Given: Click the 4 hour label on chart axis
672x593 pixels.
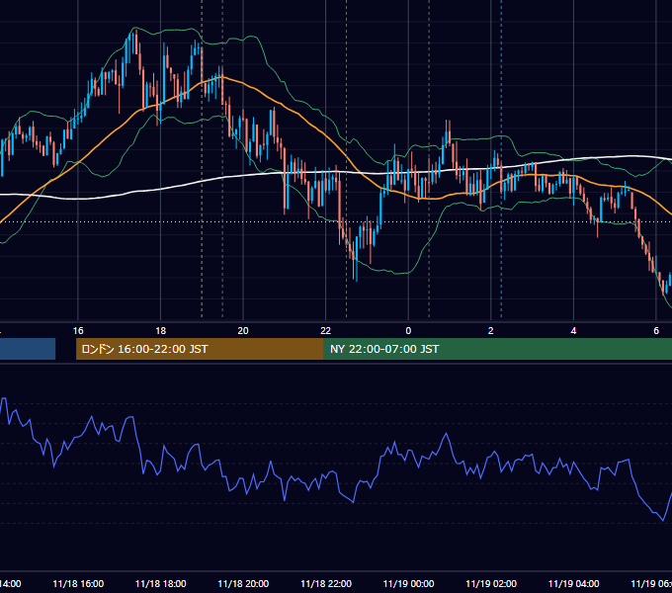Looking at the screenshot, I should [573, 331].
